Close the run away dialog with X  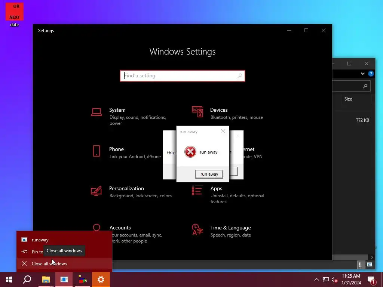click(x=223, y=131)
